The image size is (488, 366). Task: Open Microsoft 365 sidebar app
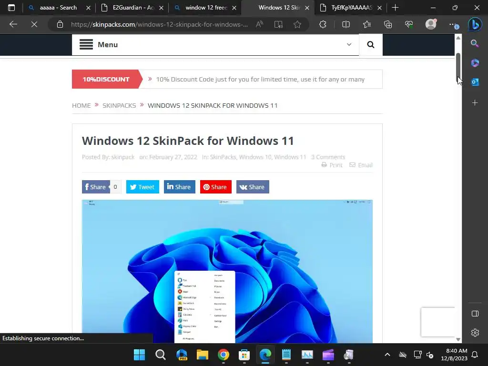475,63
